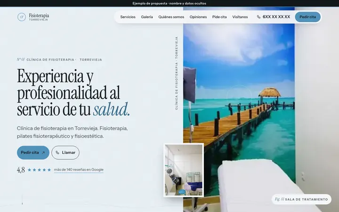Click the 4,8 rating number
This screenshot has width=339, height=212.
pos(21,170)
